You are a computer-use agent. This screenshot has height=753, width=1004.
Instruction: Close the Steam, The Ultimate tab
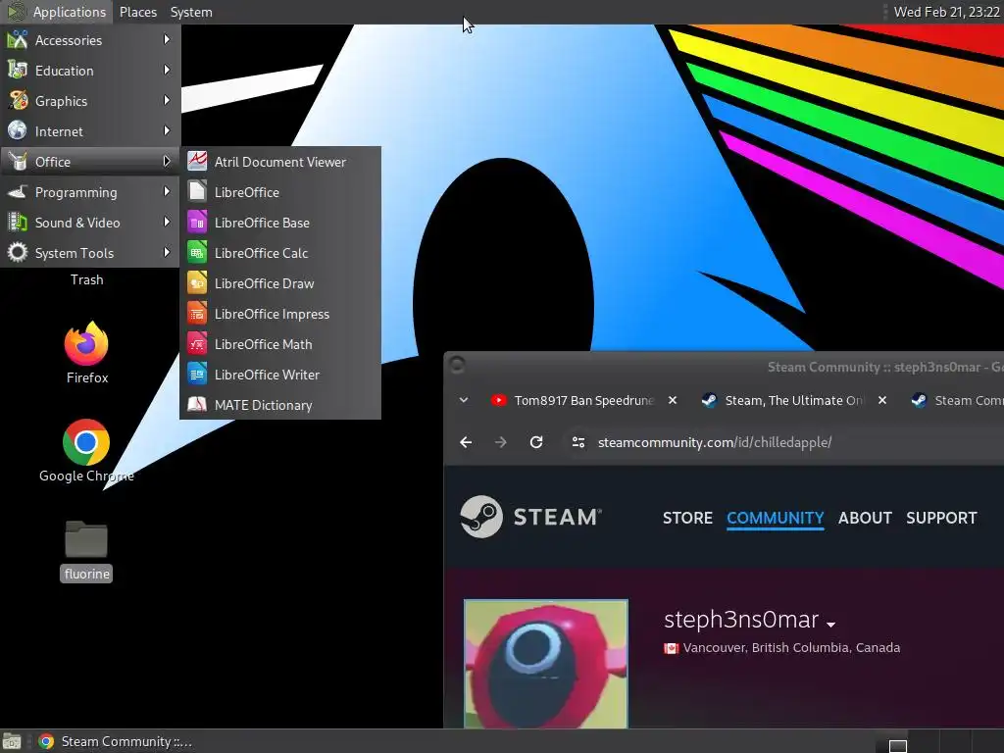point(882,400)
